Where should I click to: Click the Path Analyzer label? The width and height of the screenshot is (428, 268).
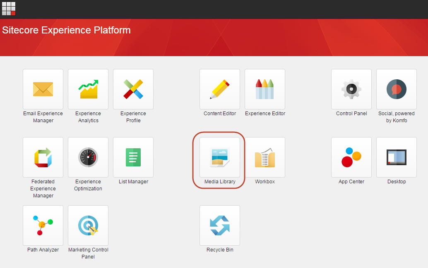pos(43,250)
